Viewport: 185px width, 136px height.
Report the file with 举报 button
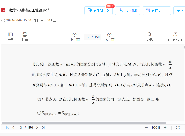[180, 11]
